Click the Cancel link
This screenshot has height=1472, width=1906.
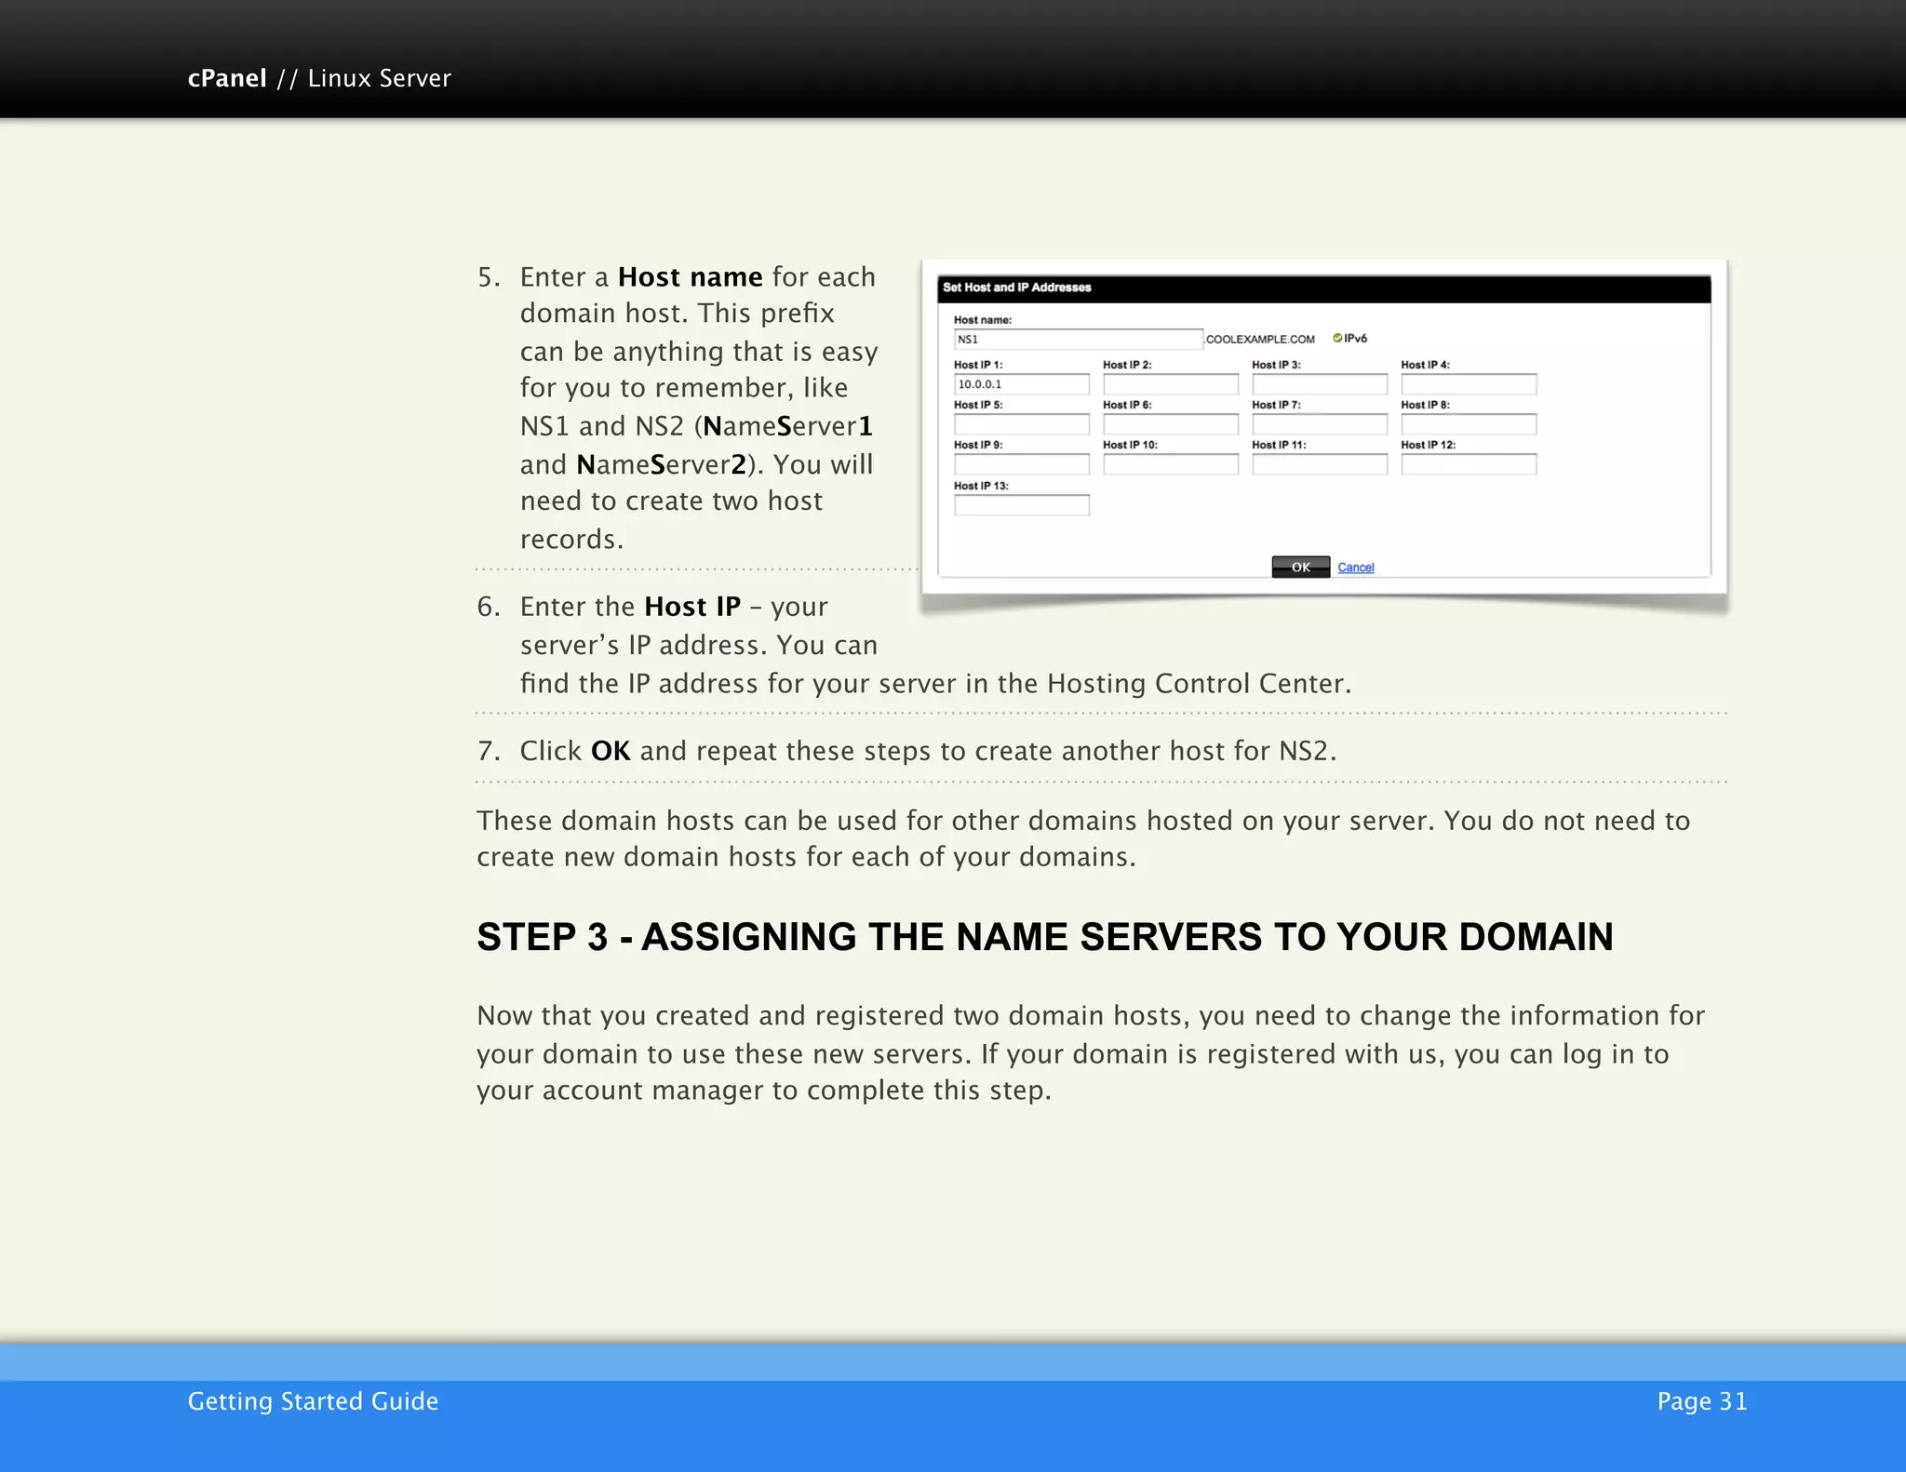(1355, 568)
